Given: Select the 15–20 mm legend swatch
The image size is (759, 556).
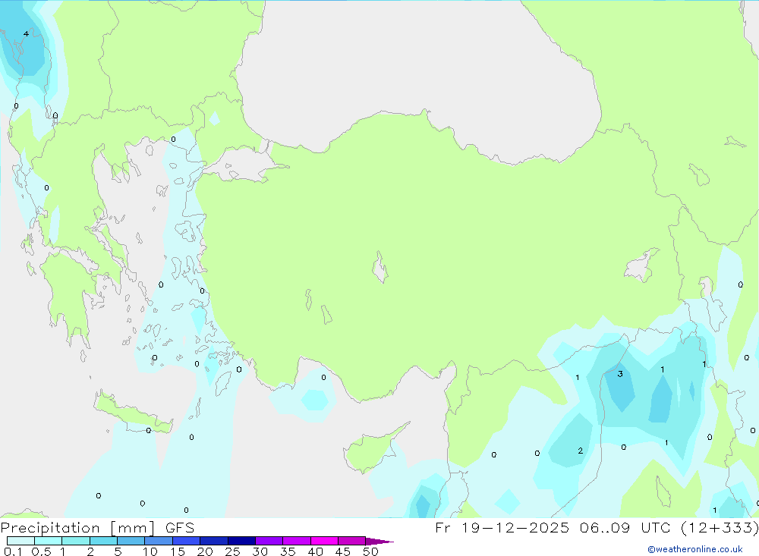Looking at the screenshot, I should click(186, 541).
